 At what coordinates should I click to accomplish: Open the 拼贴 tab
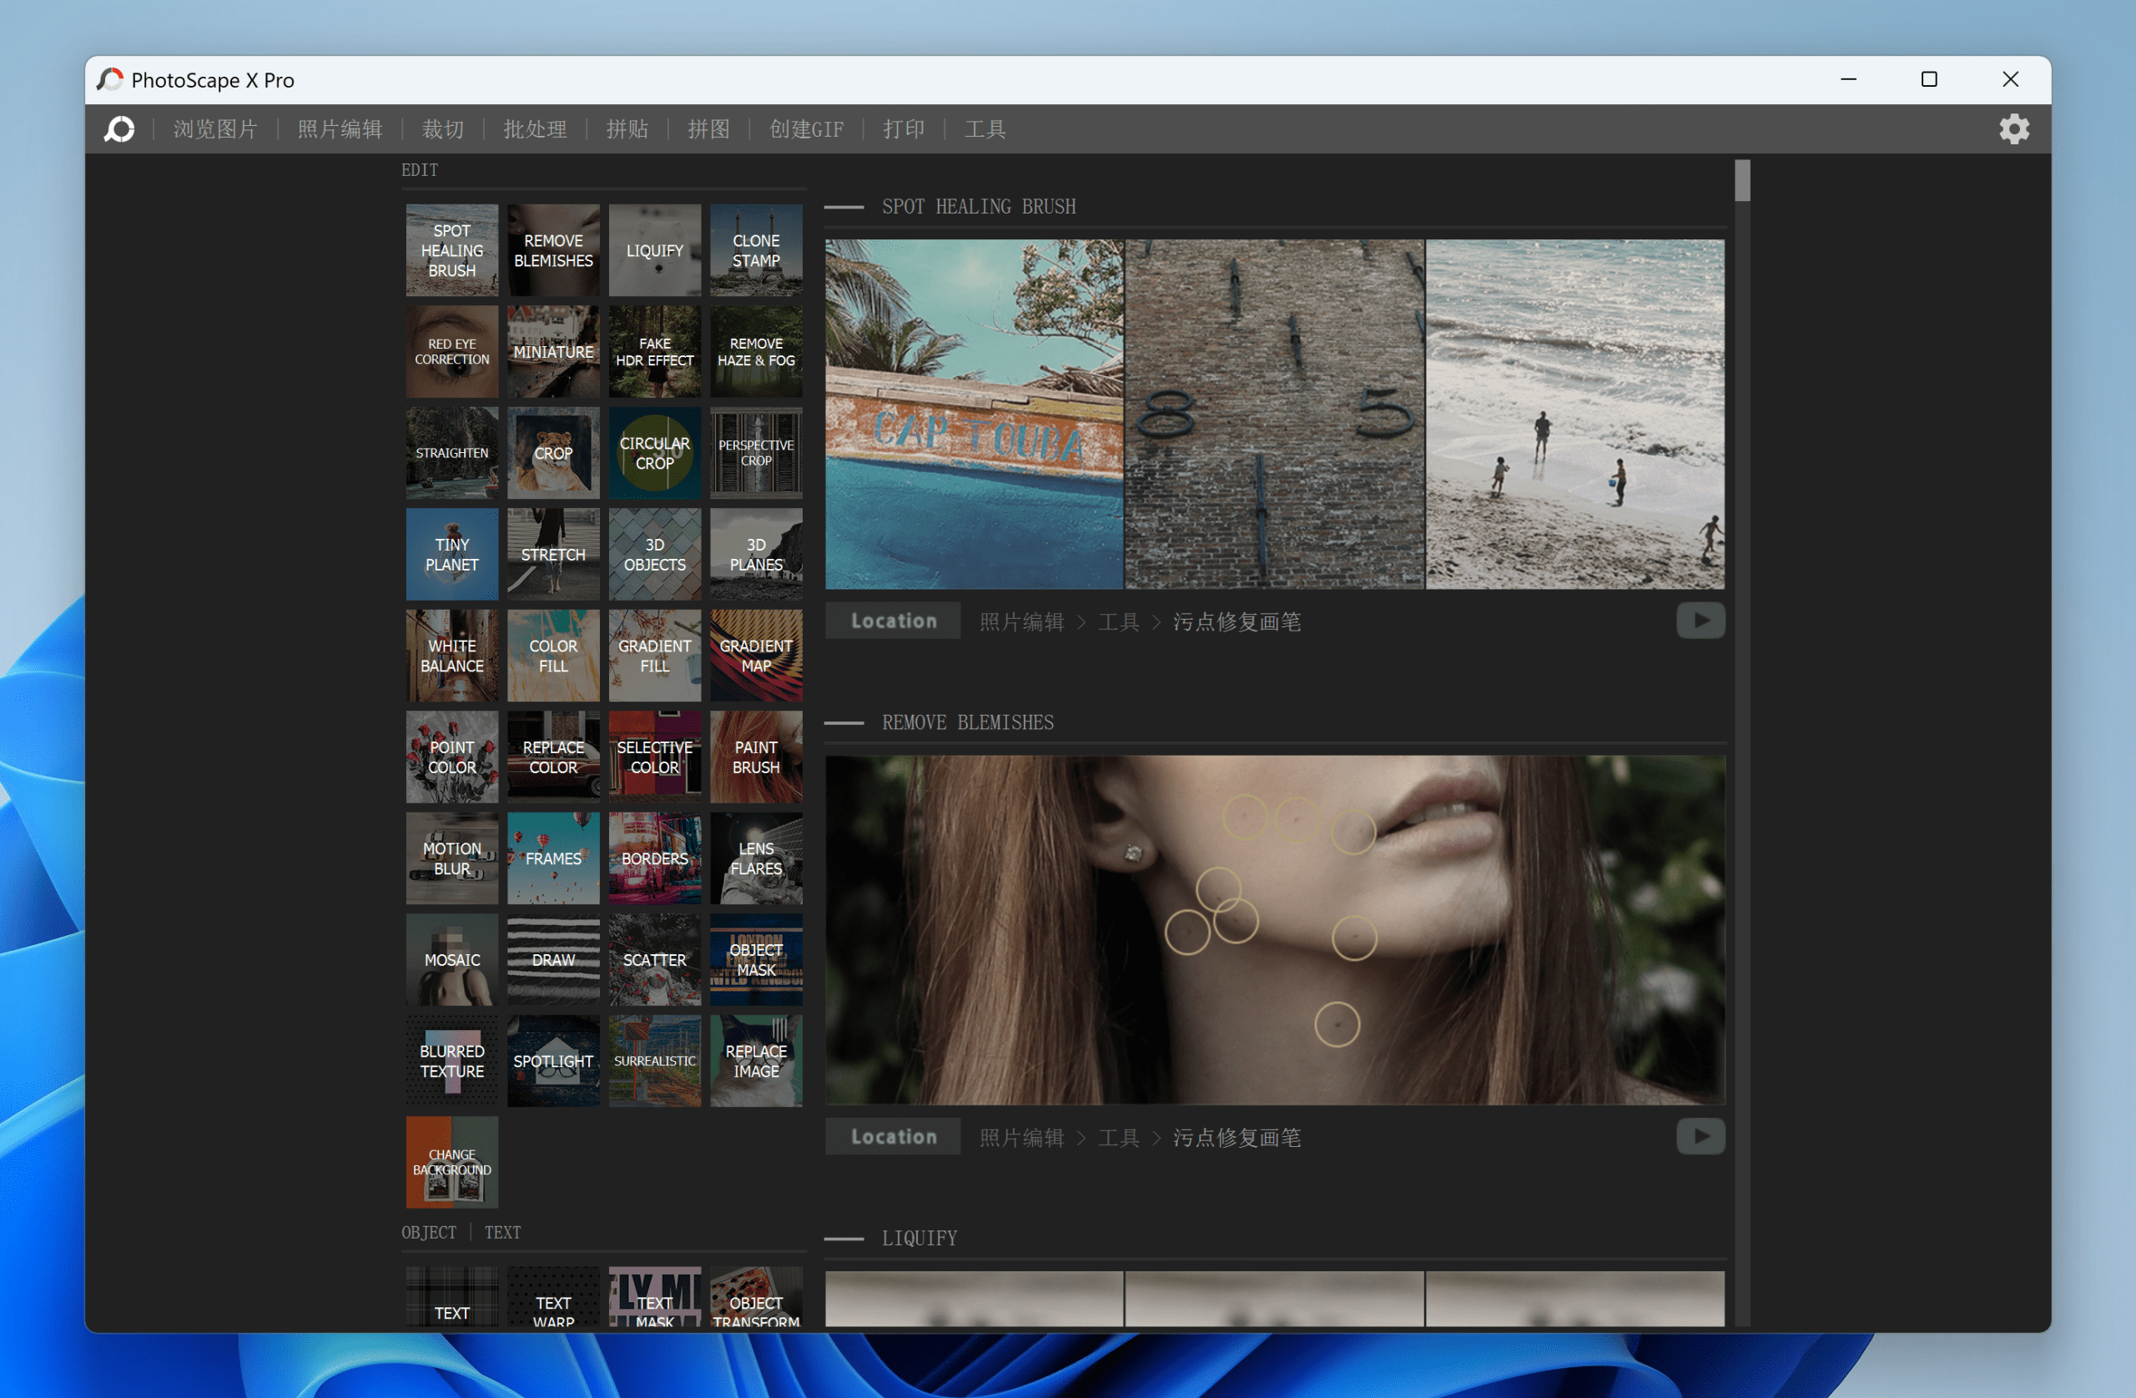[627, 129]
